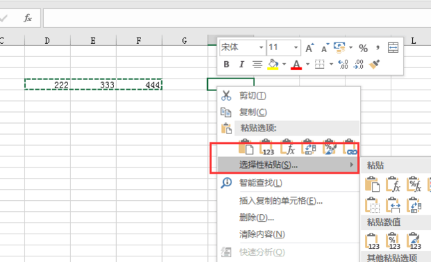Expand the 选择性粘贴 submenu arrow
431x262 pixels.
pos(352,165)
